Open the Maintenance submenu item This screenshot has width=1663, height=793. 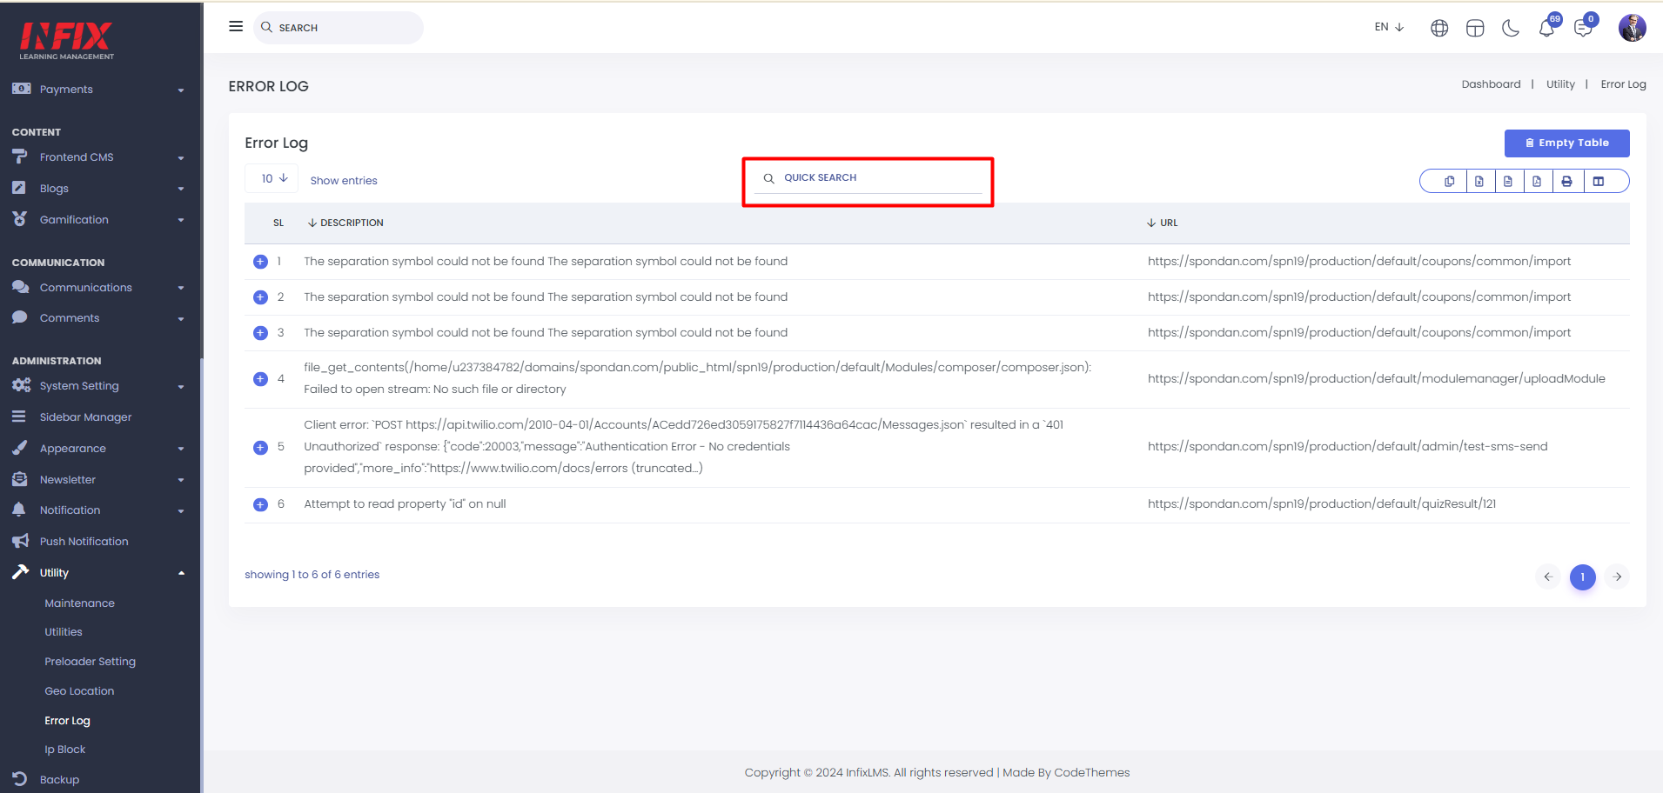coord(79,603)
